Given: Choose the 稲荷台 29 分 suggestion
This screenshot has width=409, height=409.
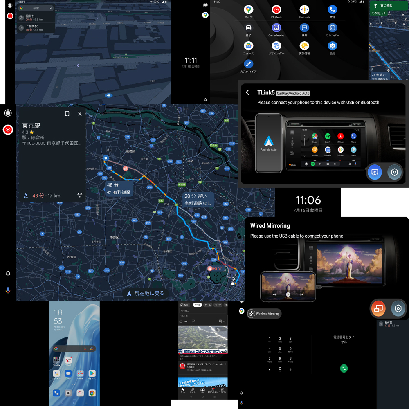Looking at the screenshot, I should click(36, 18).
